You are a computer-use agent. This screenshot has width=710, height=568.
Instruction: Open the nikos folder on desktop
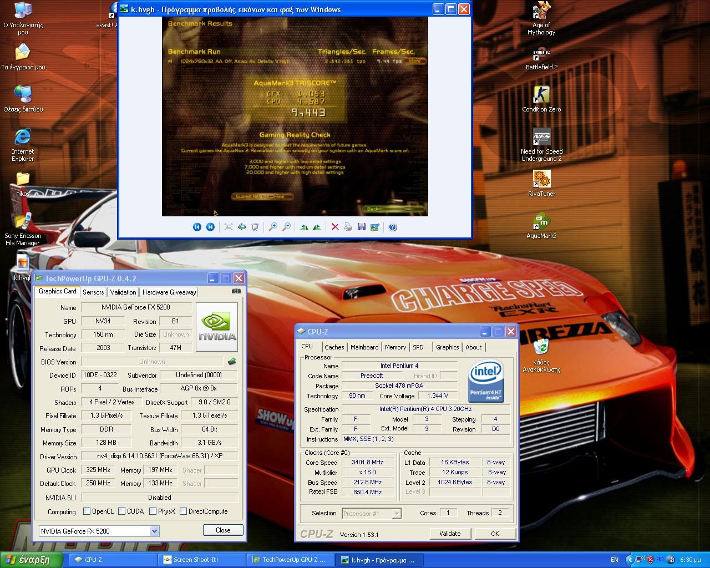coord(23,184)
